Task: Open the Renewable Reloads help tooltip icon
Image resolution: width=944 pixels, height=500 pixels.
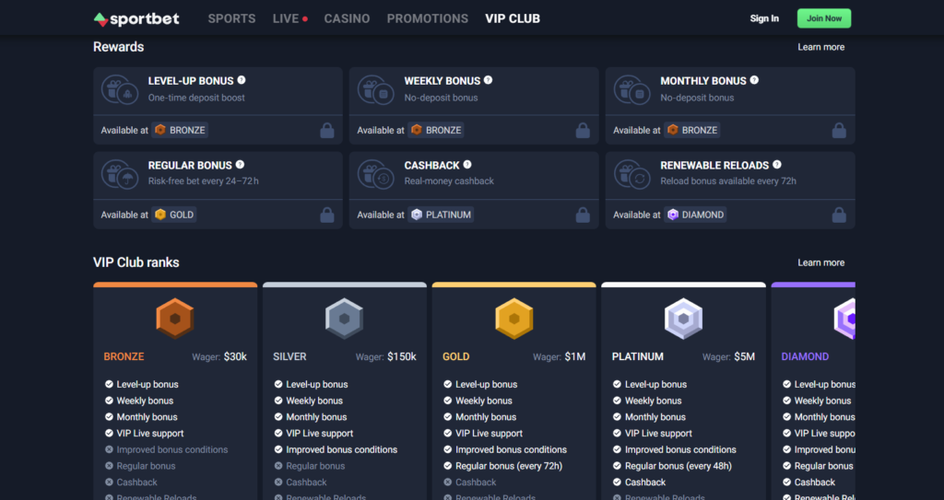Action: coord(776,164)
